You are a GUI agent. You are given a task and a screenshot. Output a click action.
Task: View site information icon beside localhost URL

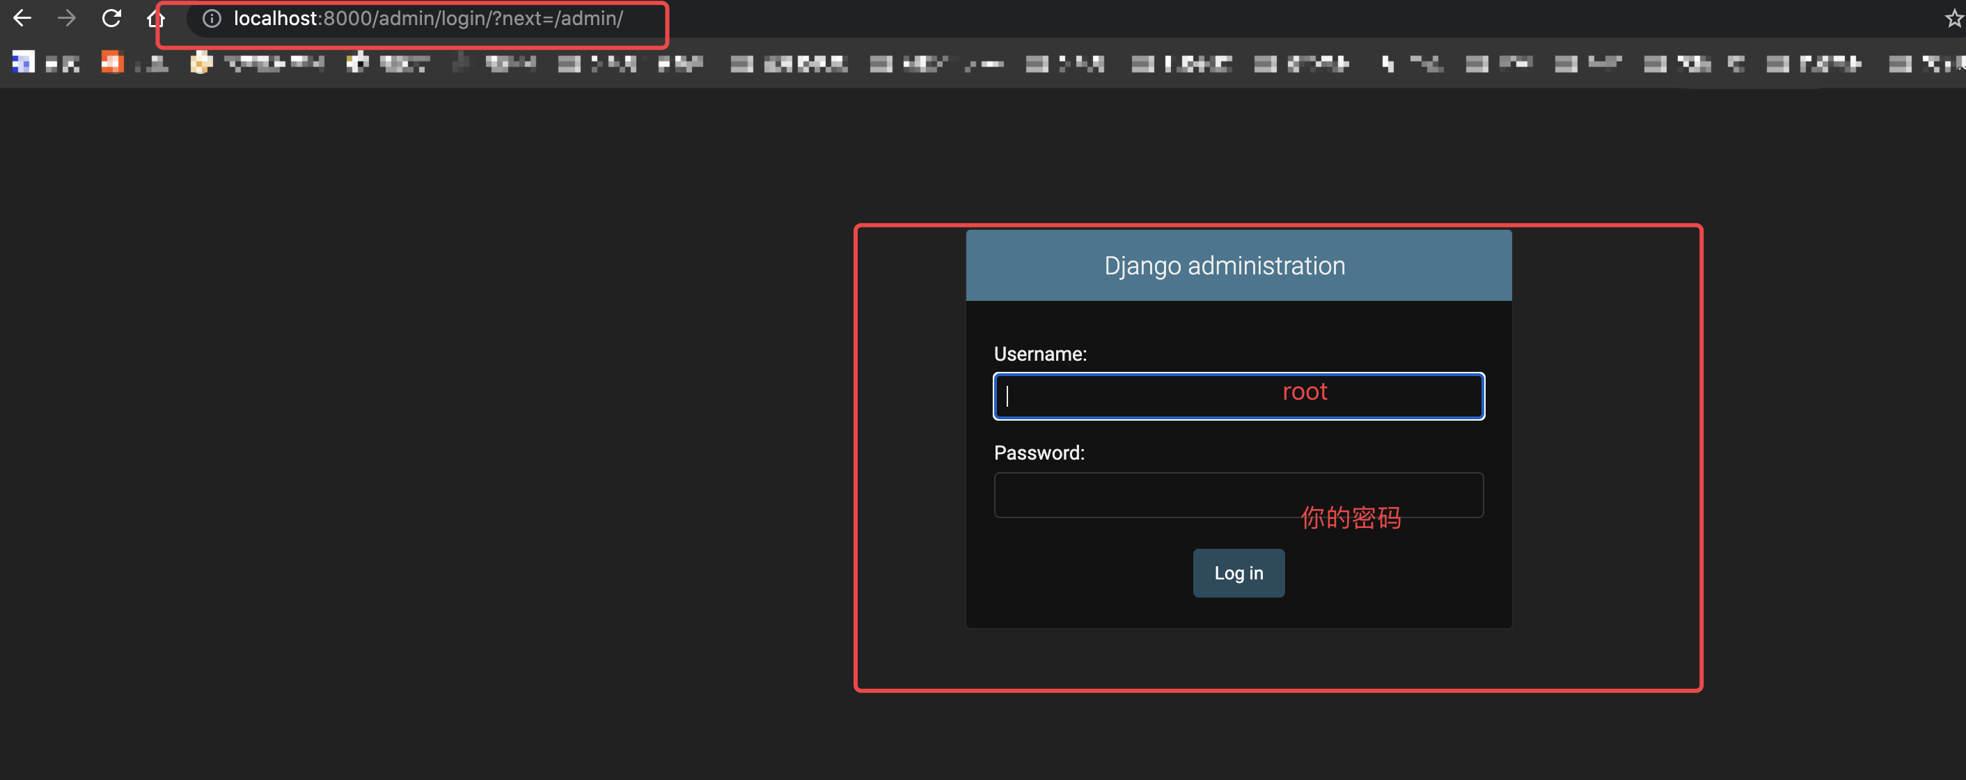212,18
